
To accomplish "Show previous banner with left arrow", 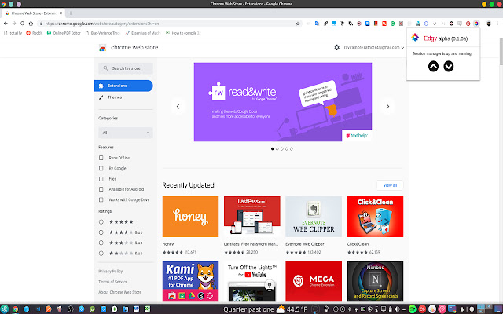I will 178,107.
